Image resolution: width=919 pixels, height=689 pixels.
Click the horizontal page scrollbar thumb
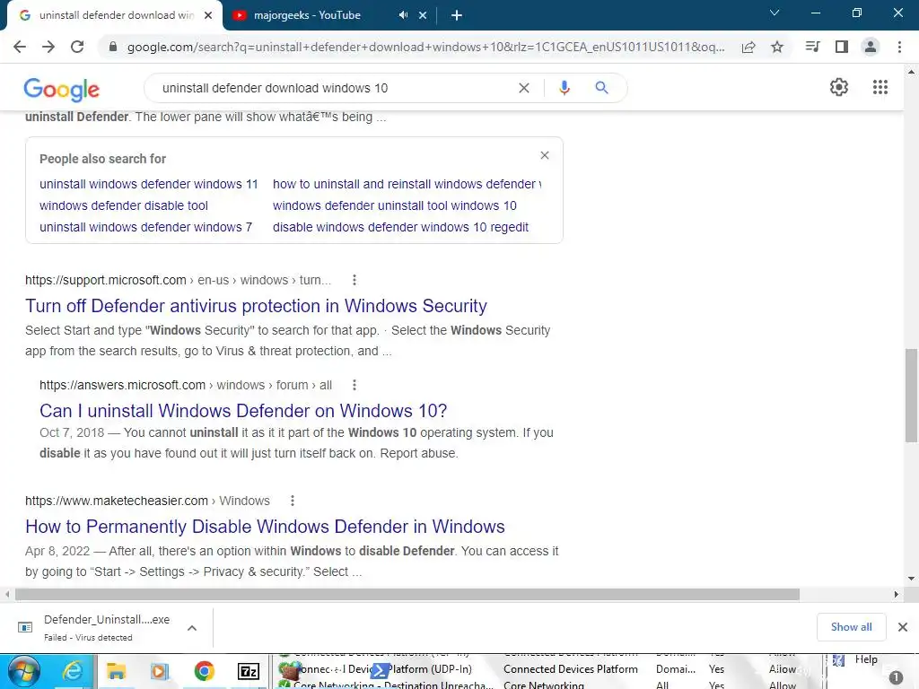pos(407,594)
